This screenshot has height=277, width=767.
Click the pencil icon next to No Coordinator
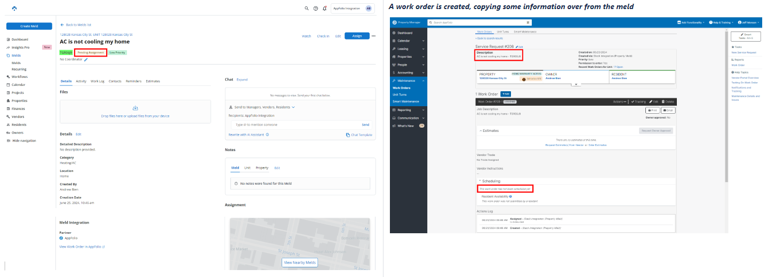[86, 59]
